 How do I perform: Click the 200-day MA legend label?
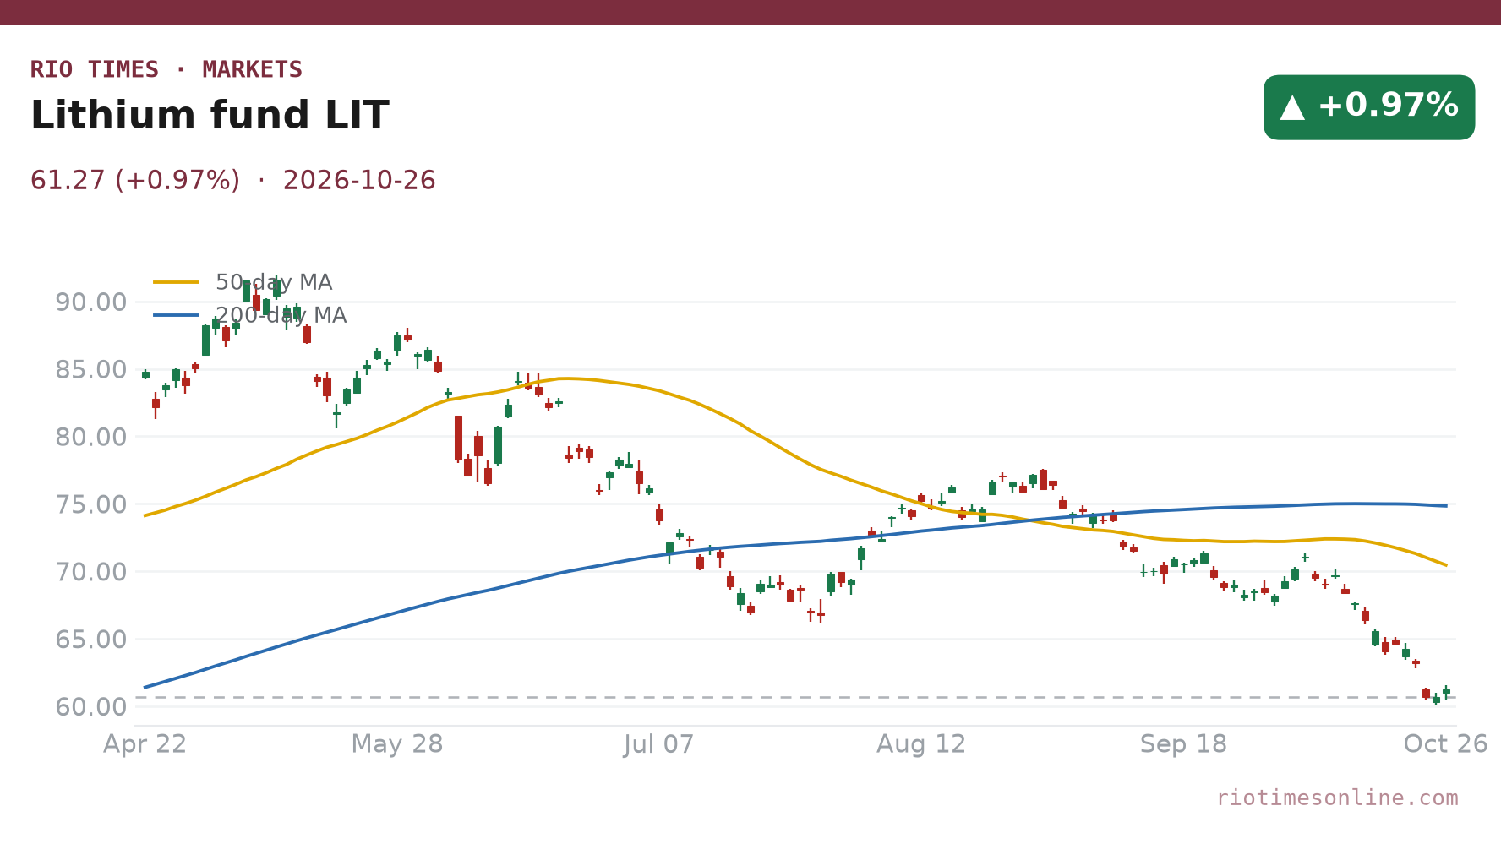281,315
